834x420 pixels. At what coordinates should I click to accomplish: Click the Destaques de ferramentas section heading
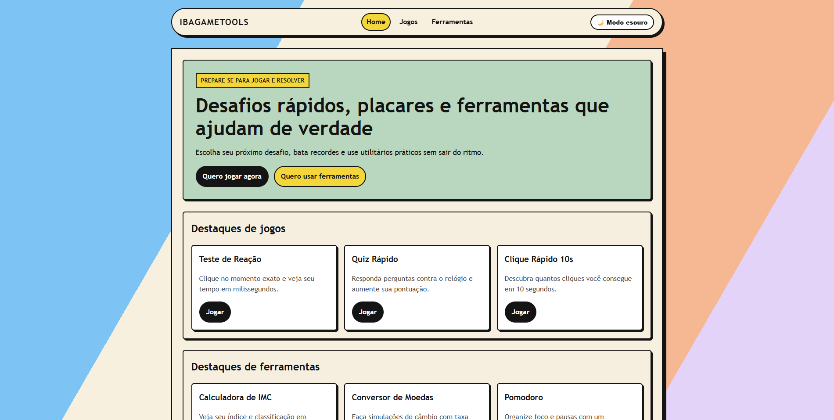point(255,367)
